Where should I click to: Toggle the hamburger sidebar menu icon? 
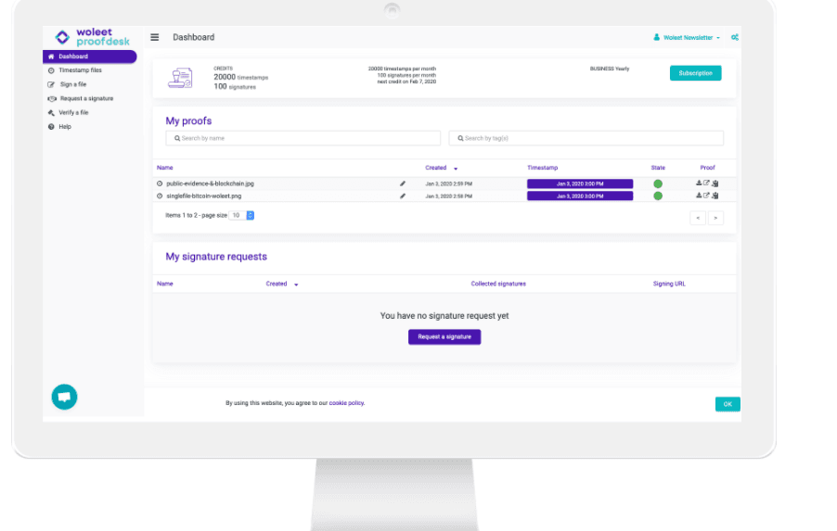[154, 37]
